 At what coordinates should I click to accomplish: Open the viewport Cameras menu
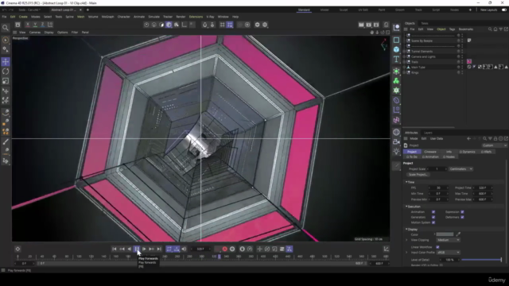coord(35,33)
